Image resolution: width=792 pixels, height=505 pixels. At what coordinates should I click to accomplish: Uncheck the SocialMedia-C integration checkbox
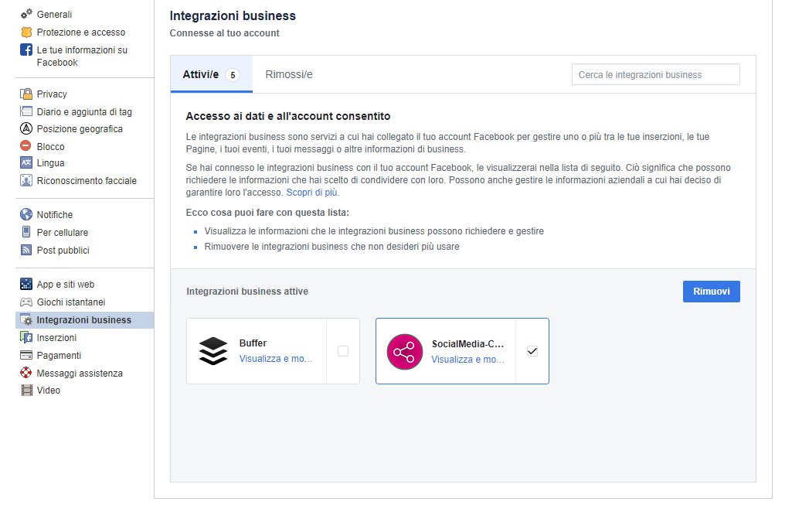[532, 350]
